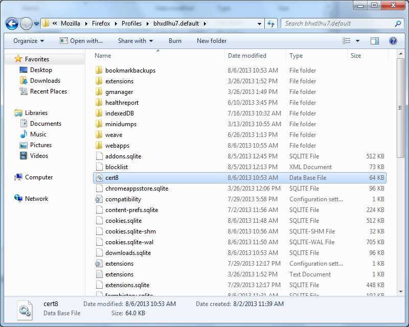Click the gmanager folder icon
The width and height of the screenshot is (409, 327).
click(99, 91)
